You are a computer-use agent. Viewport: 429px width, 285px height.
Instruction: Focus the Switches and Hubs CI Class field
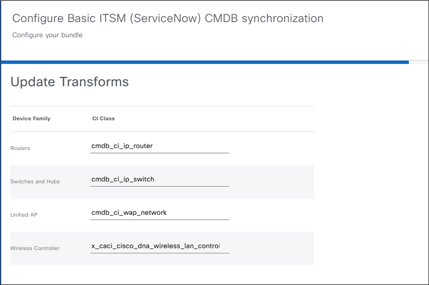click(159, 179)
